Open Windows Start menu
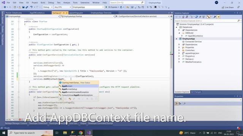Screen dimensions: 243x136 tap(4, 133)
